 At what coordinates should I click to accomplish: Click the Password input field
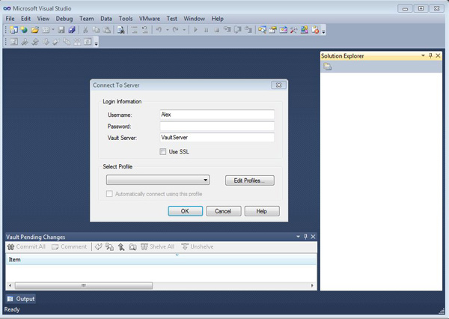[217, 127]
